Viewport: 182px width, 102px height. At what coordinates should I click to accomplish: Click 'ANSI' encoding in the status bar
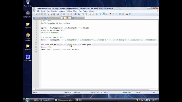coord(138,93)
